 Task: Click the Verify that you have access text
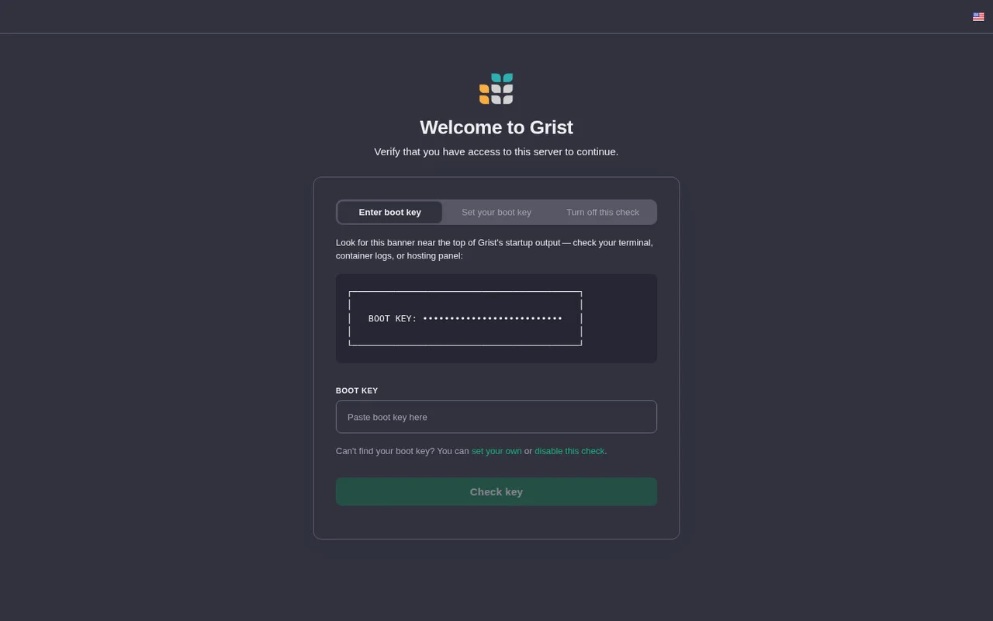[x=496, y=151]
